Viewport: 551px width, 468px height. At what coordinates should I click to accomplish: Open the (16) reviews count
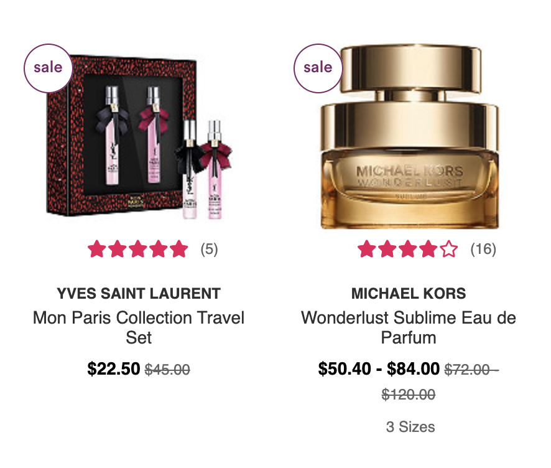[483, 249]
